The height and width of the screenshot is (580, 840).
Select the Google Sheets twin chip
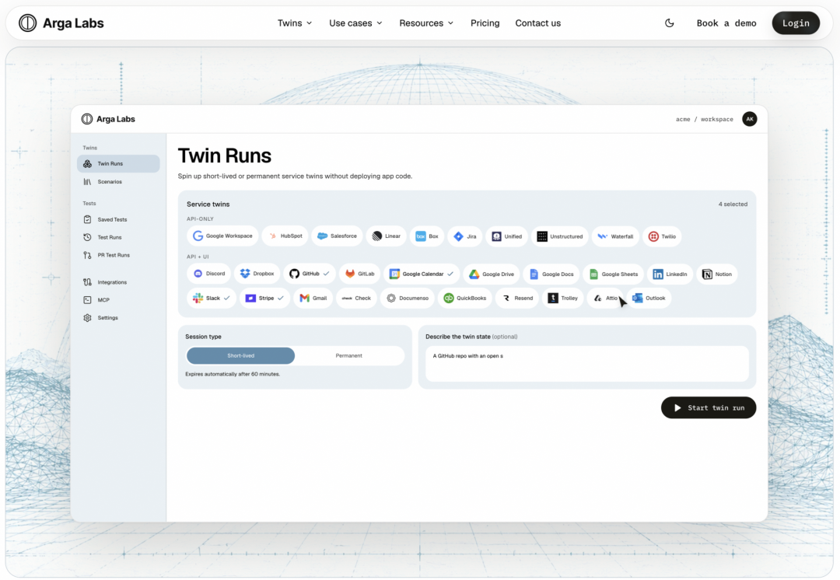click(614, 274)
